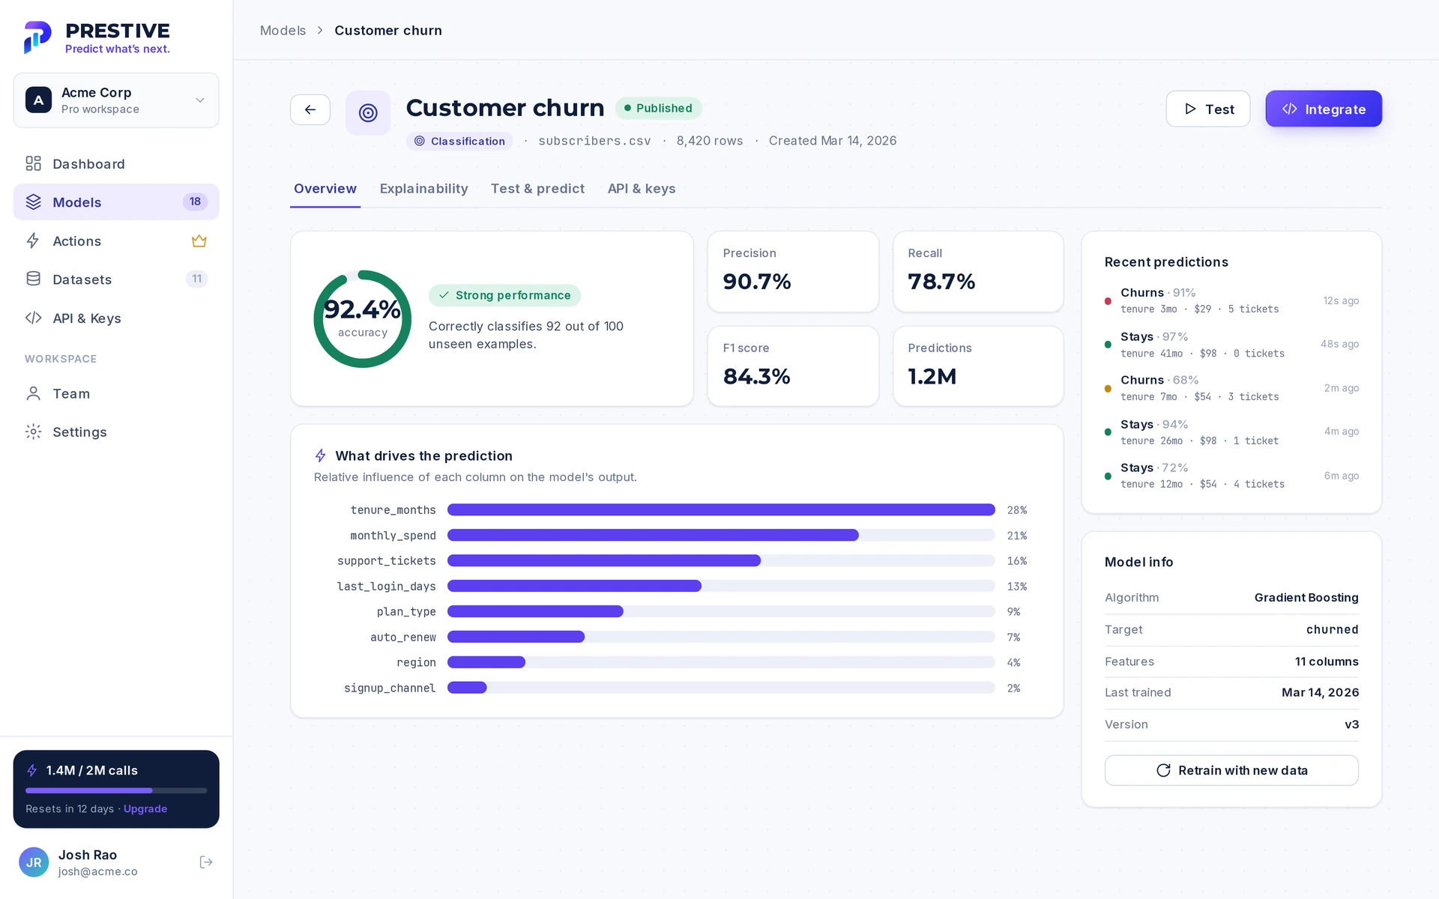Click the Churns 91% prediction row

[x=1231, y=300]
